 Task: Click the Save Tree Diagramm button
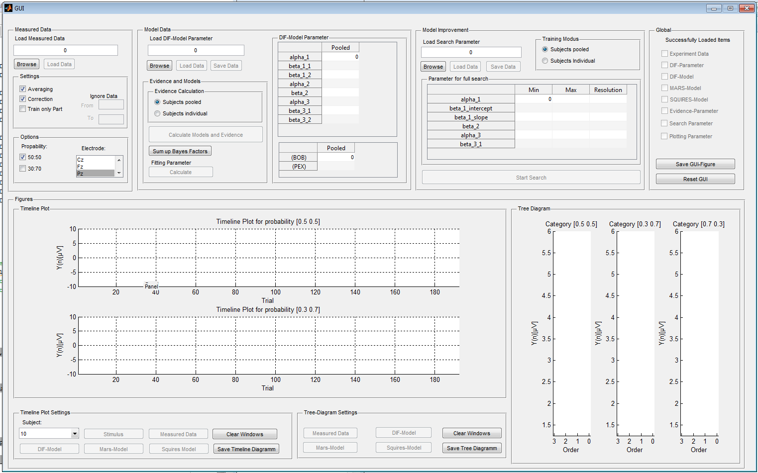[x=471, y=448]
